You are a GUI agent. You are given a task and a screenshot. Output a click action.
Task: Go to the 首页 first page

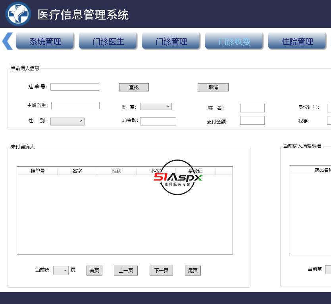coord(94,270)
